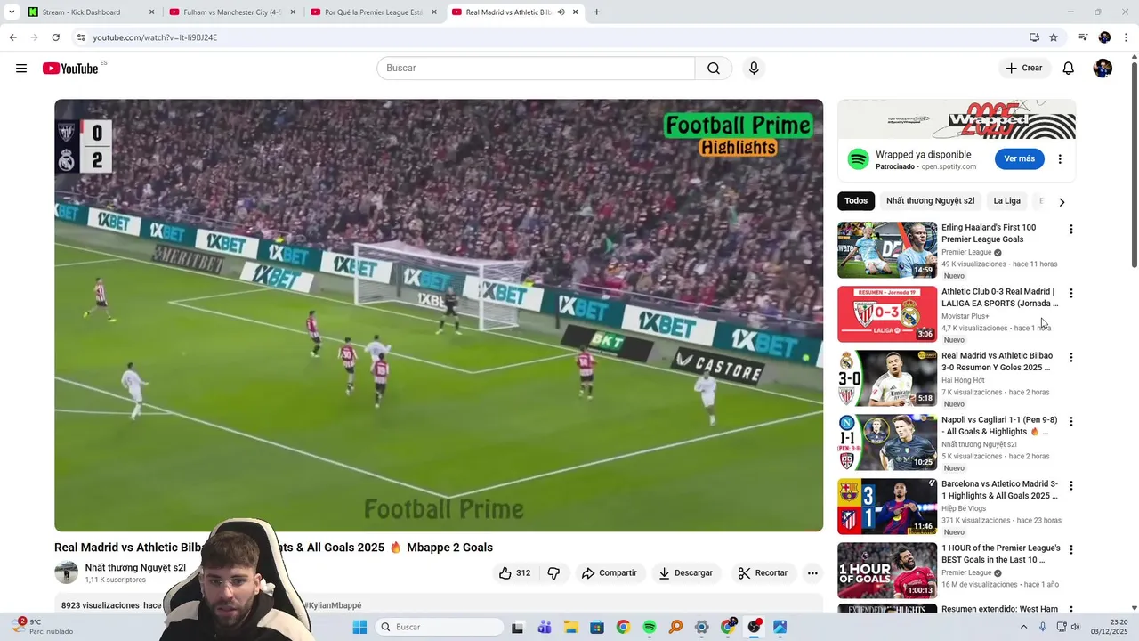Open the YouTube hamburger guide menu
The image size is (1139, 641).
21,69
